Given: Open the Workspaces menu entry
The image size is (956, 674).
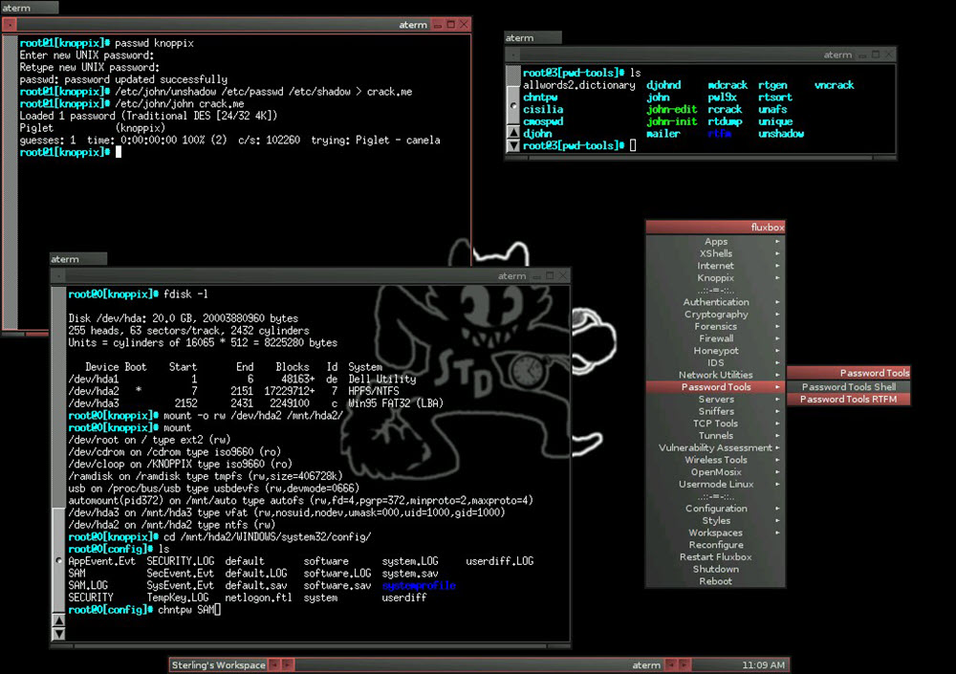Looking at the screenshot, I should coord(716,533).
